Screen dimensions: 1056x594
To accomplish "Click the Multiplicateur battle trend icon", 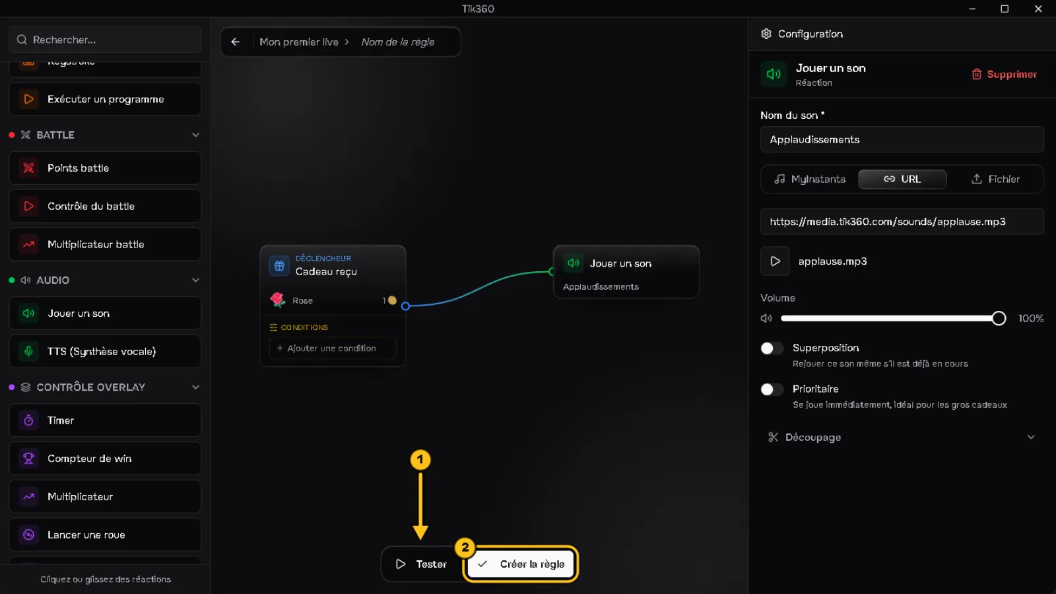I will pos(28,244).
